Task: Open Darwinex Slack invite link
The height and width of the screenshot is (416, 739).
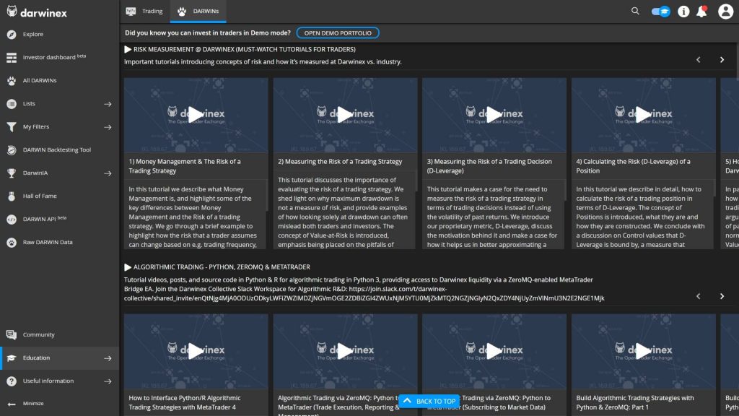Action: coord(364,293)
